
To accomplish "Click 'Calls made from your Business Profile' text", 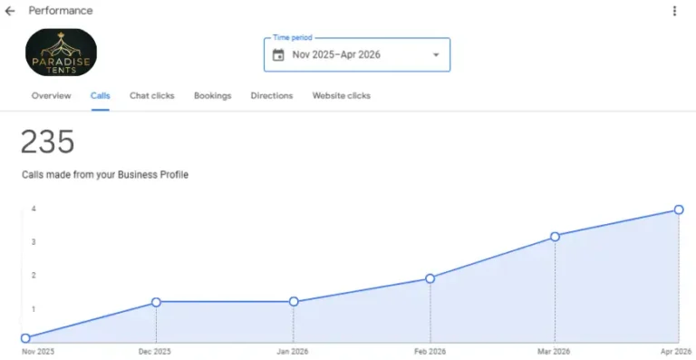I will [x=105, y=175].
